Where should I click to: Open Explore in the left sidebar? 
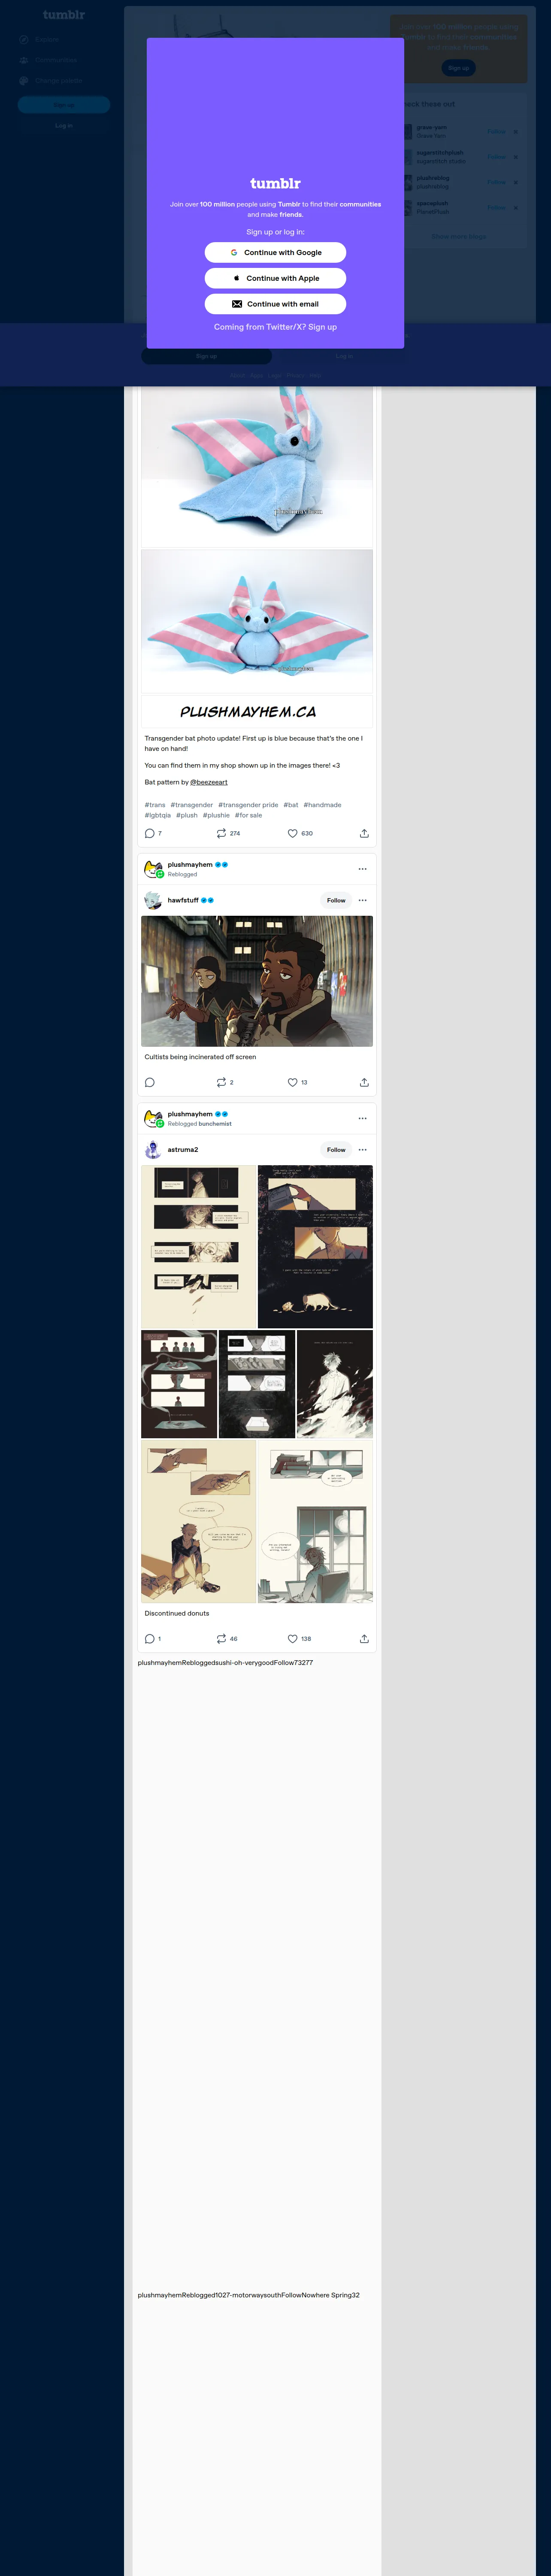pyautogui.click(x=64, y=40)
